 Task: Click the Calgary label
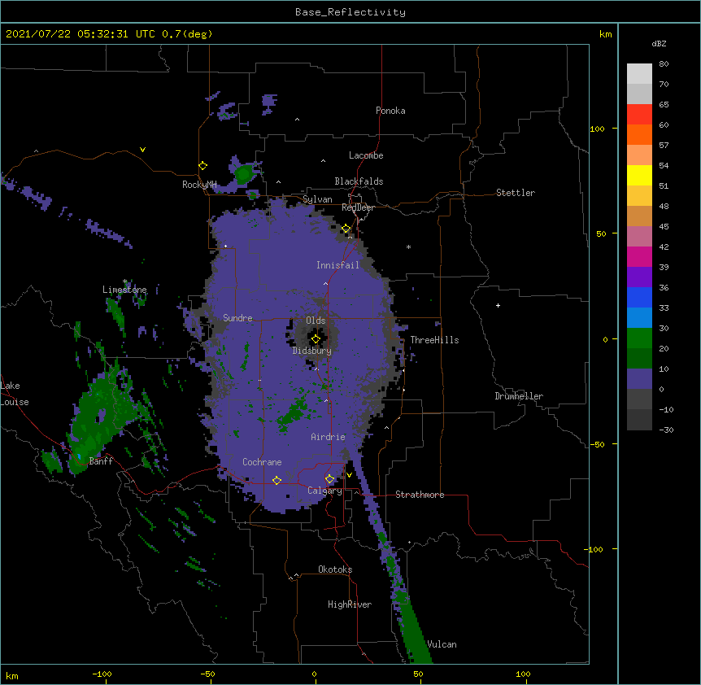click(x=324, y=491)
